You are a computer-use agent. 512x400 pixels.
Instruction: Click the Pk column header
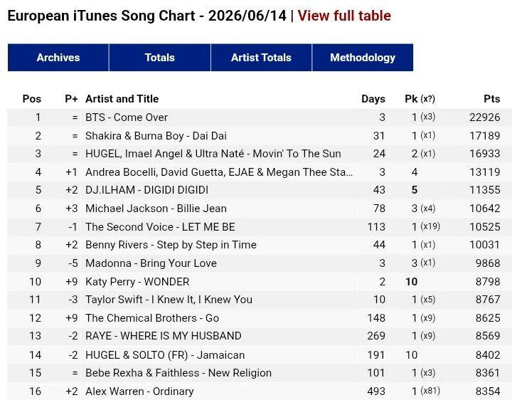click(420, 99)
